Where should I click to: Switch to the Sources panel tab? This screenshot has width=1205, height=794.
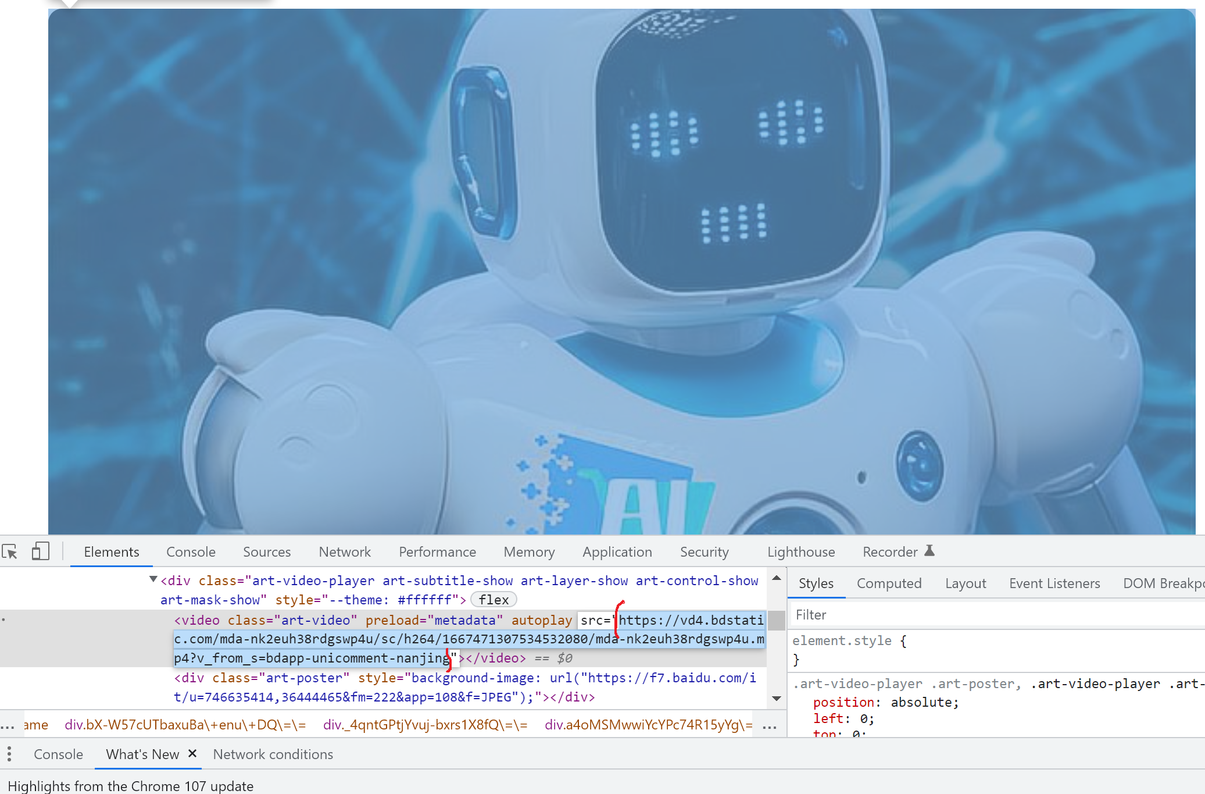[267, 552]
